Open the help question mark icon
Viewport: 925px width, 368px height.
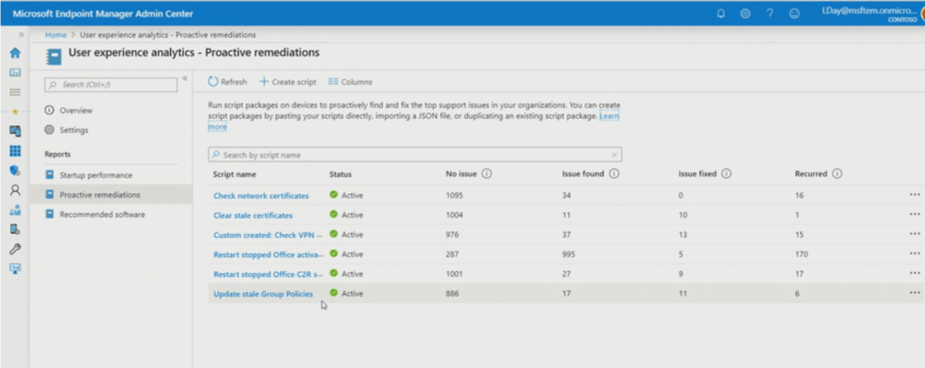(770, 14)
